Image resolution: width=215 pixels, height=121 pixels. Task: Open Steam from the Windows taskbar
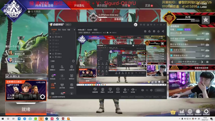click(58, 119)
